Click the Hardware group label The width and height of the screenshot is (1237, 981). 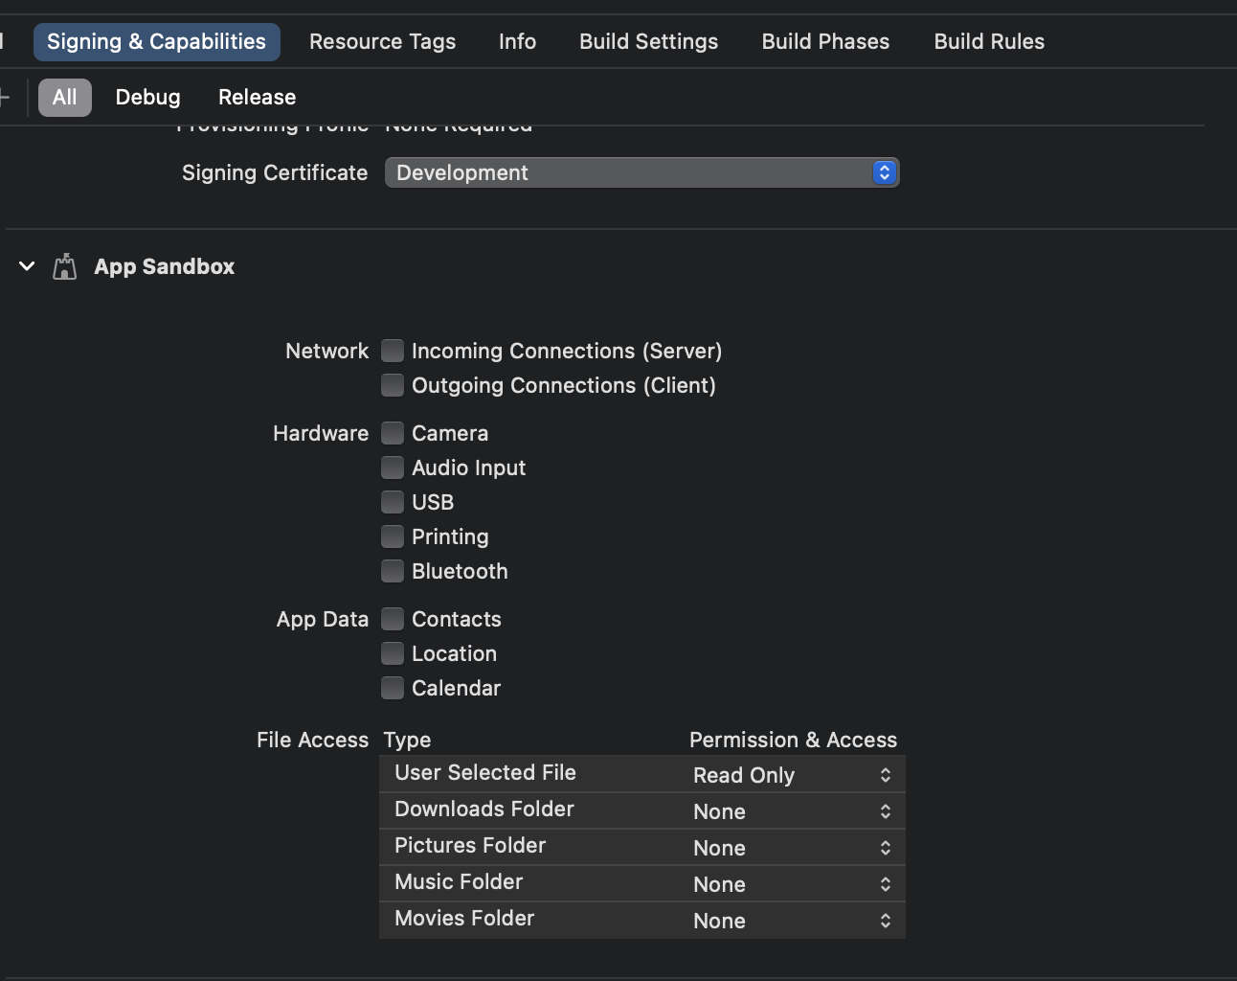[x=321, y=434]
